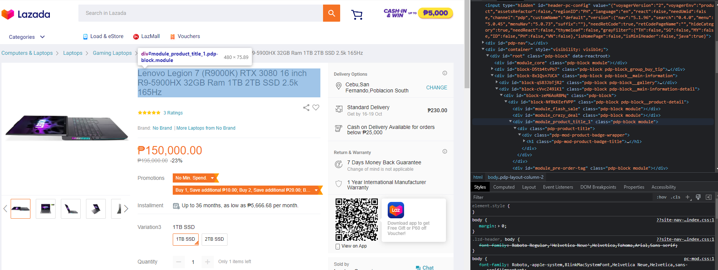This screenshot has height=270, width=718.
Task: Click the 7 Days Money Back icon
Action: (x=338, y=164)
